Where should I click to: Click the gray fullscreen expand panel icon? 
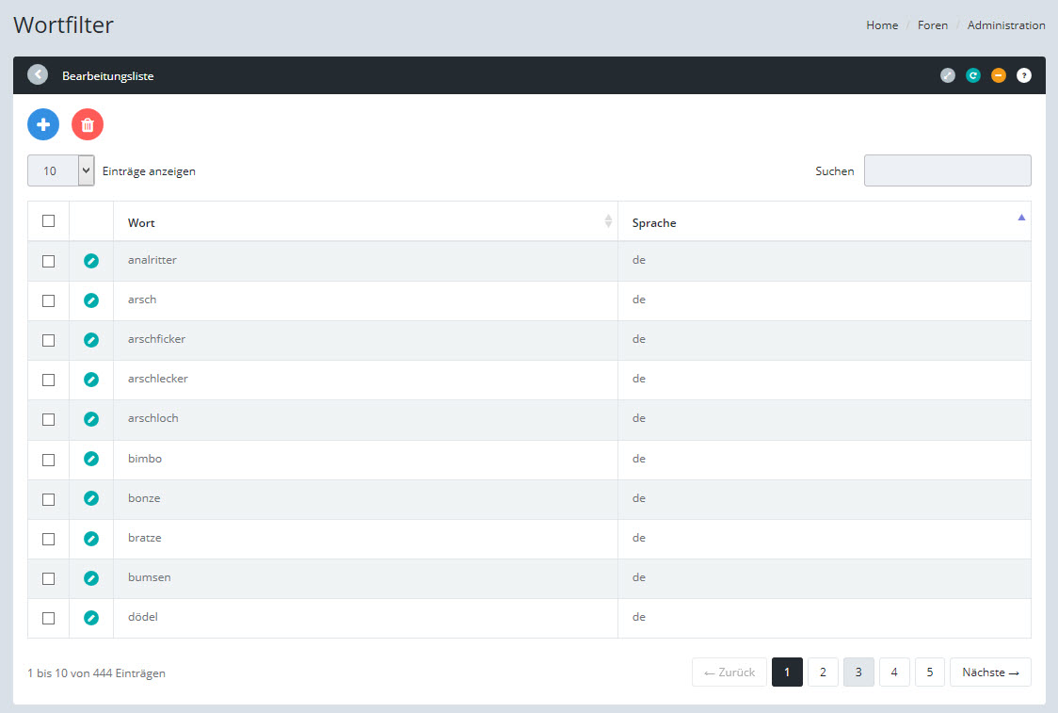coord(948,75)
